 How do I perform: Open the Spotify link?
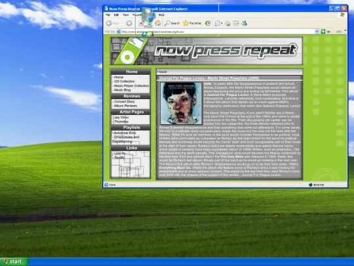[x=119, y=158]
